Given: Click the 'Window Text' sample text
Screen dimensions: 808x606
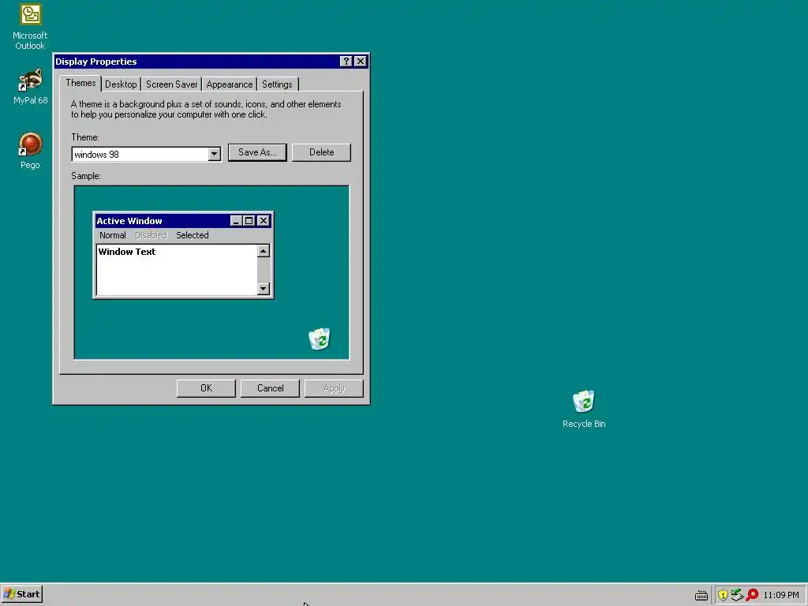Looking at the screenshot, I should (x=127, y=252).
